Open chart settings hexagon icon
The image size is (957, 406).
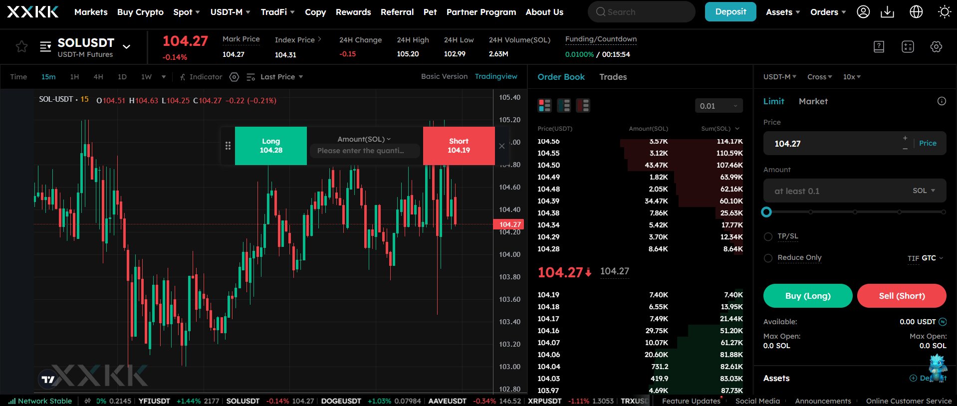(234, 77)
